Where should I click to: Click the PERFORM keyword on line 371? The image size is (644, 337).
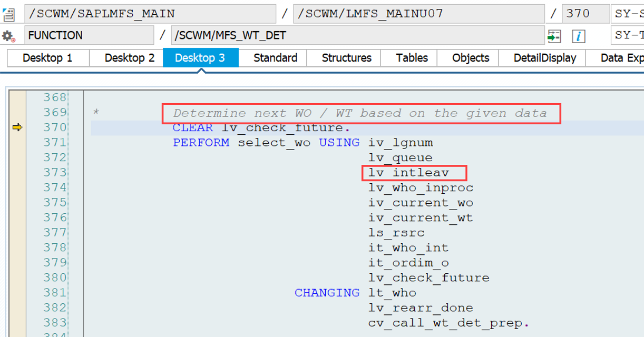pyautogui.click(x=201, y=143)
